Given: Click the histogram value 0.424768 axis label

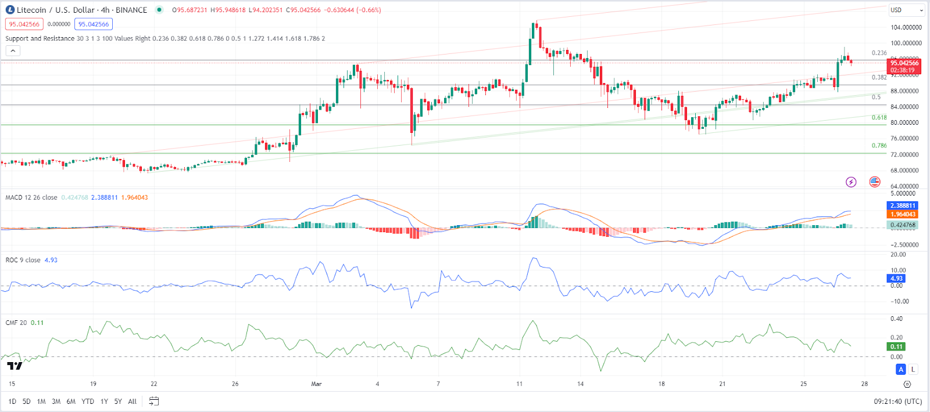Looking at the screenshot, I should pyautogui.click(x=903, y=225).
